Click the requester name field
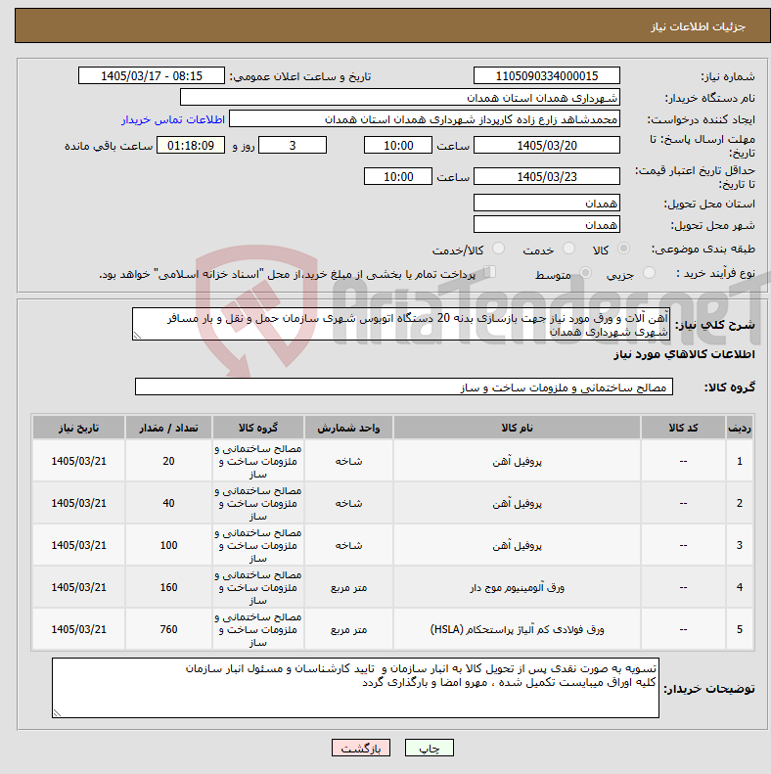The height and width of the screenshot is (774, 771). point(425,119)
